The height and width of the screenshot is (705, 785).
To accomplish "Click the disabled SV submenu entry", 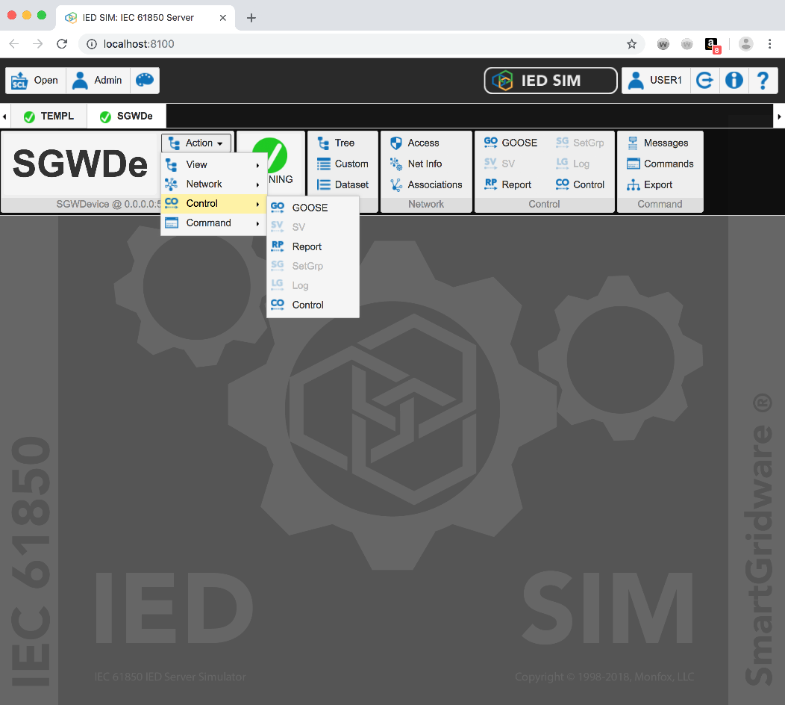I will [x=313, y=227].
